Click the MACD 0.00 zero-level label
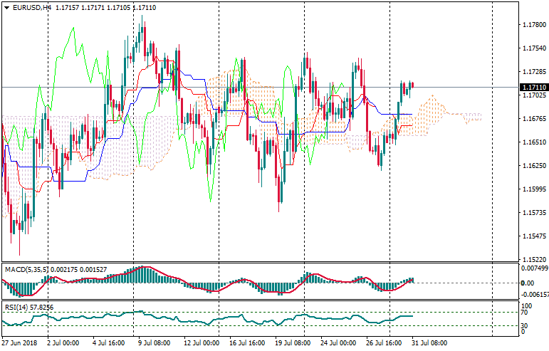The height and width of the screenshot is (351, 549). (527, 283)
